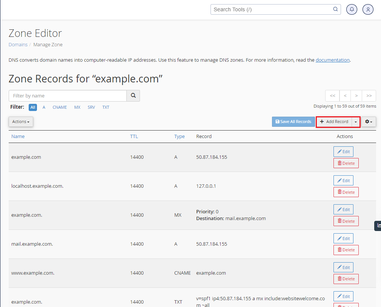Open the side statistics chart tab
The image size is (381, 307).
click(x=378, y=226)
